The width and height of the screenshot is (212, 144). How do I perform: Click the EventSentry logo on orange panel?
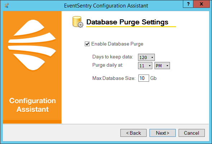32,45
